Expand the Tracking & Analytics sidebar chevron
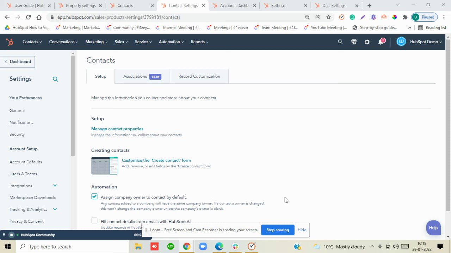The height and width of the screenshot is (253, 451). [55, 209]
